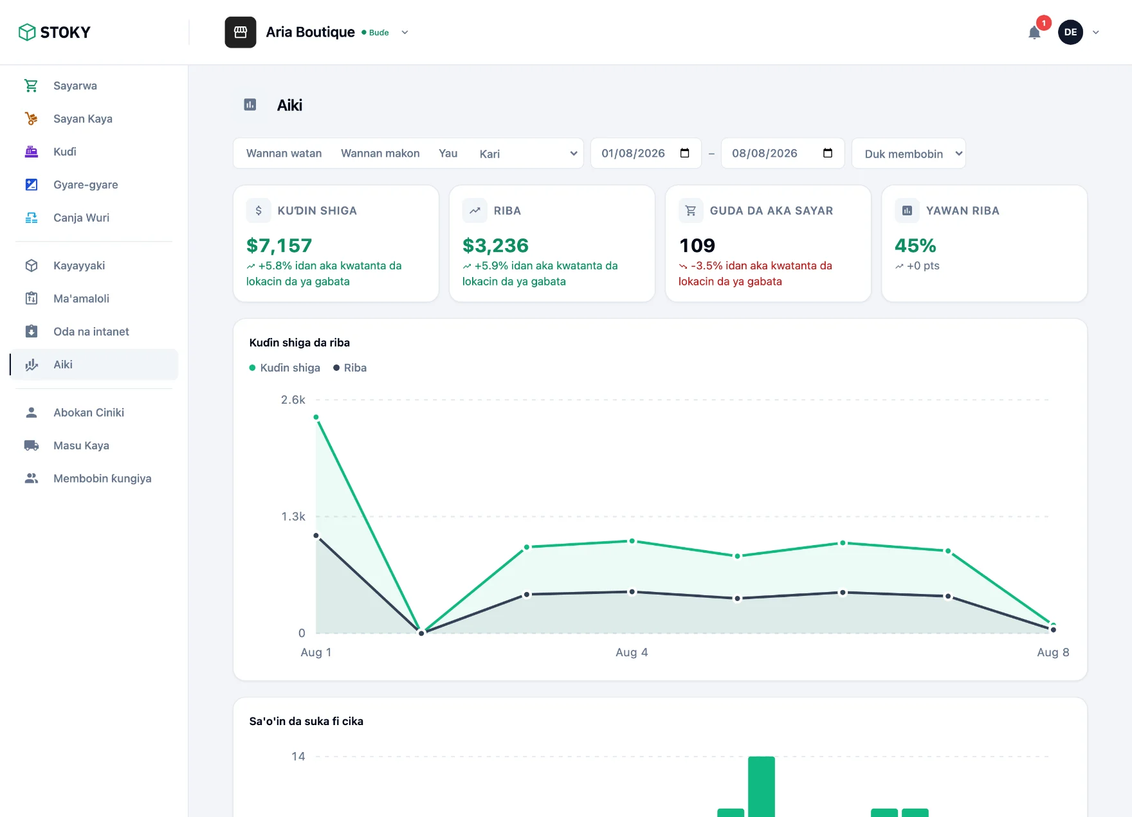1132x817 pixels.
Task: Click the Abokan Ciniki person icon
Action: tap(31, 412)
